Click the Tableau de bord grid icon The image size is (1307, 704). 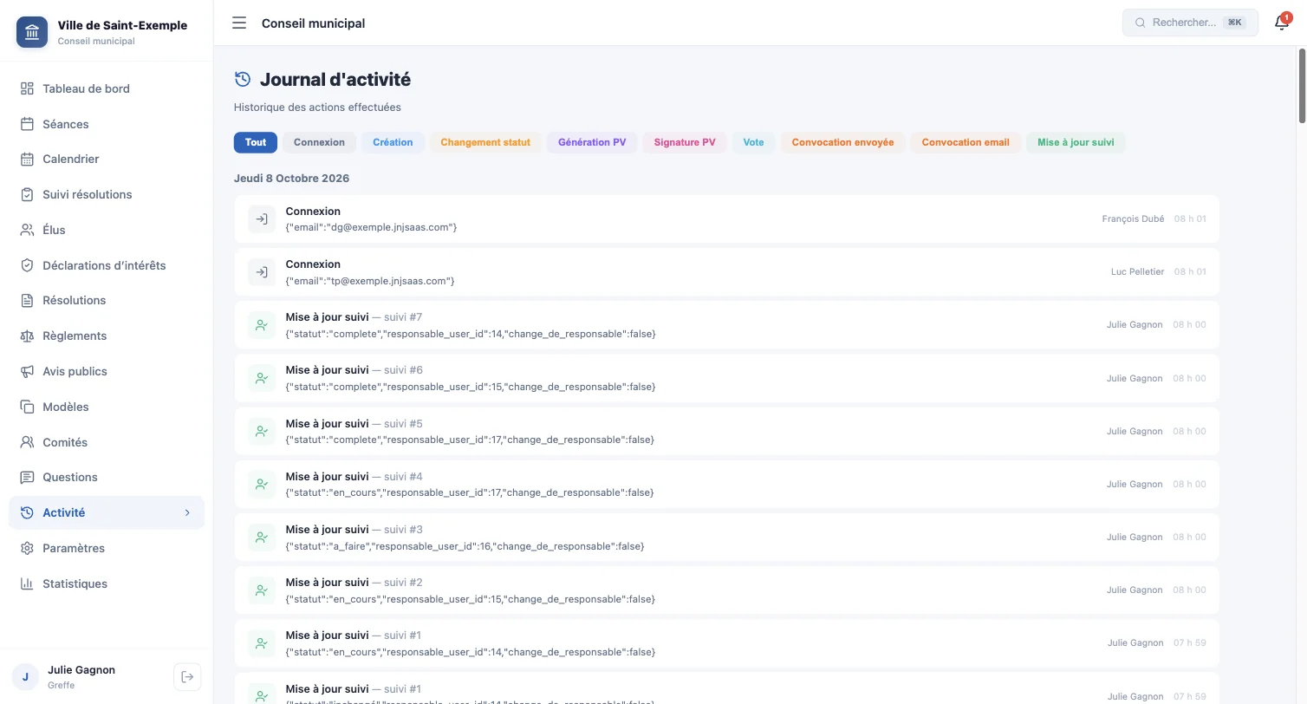tap(27, 88)
